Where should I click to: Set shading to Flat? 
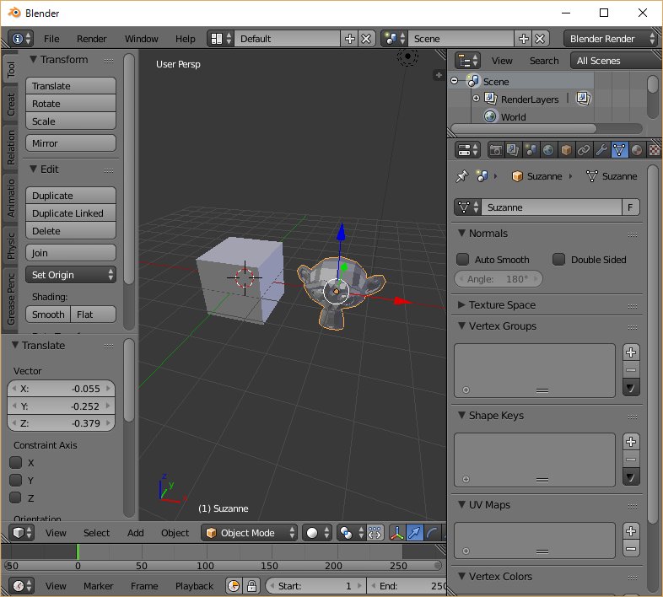point(93,315)
